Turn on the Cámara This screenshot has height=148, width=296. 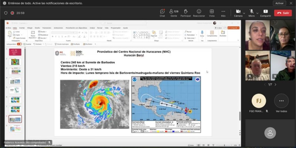[238, 13]
